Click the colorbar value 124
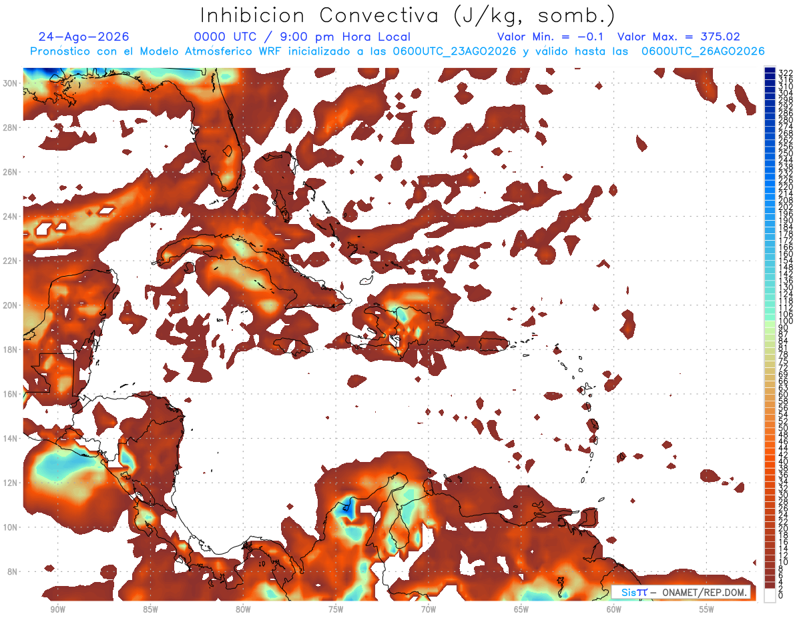This screenshot has width=801, height=618. pyautogui.click(x=786, y=293)
